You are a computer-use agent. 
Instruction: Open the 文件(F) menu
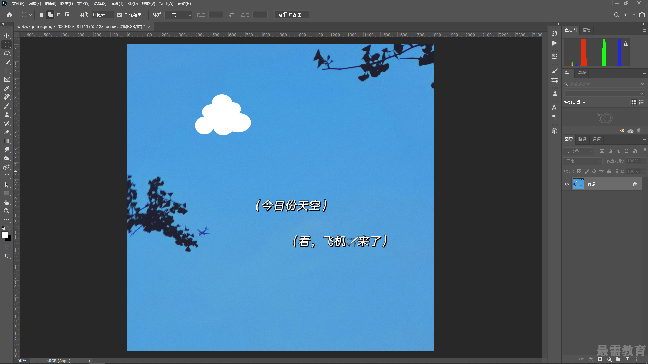(x=18, y=4)
